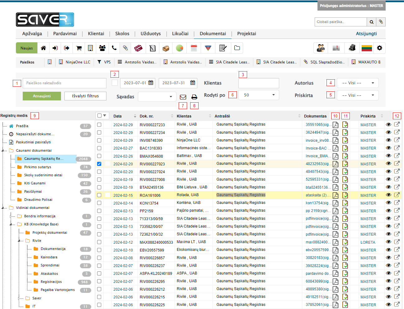Click the Klientas input field

coord(259,83)
